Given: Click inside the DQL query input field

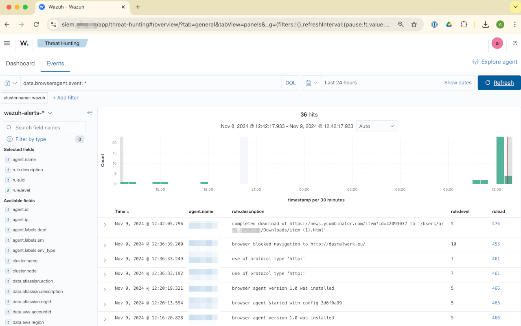Looking at the screenshot, I should click(155, 82).
